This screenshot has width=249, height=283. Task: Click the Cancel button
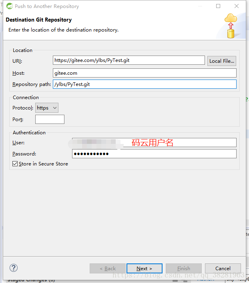pos(223,268)
